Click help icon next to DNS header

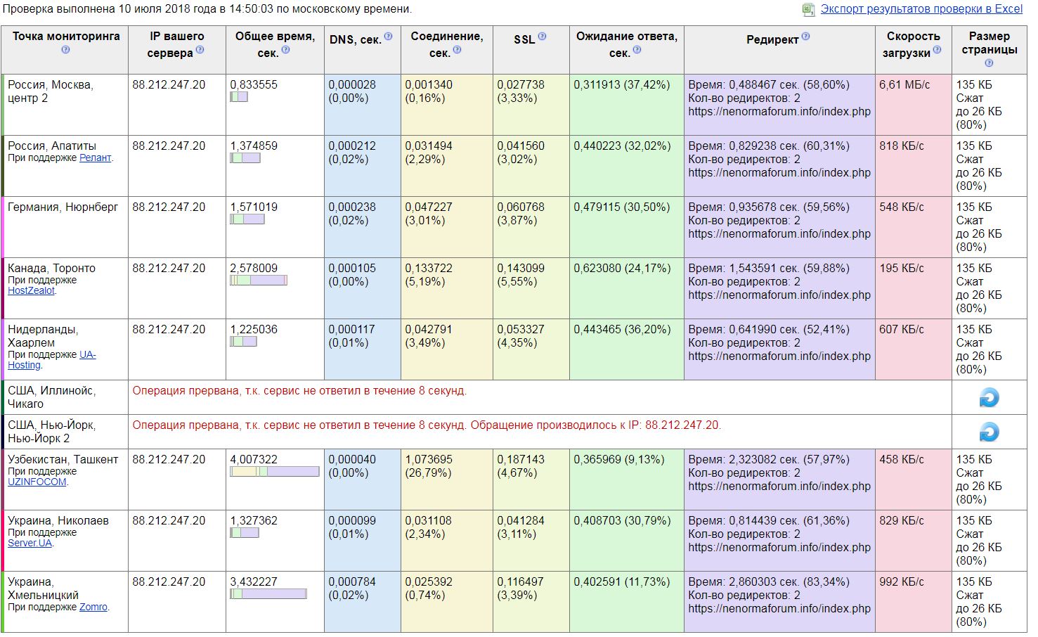coord(388,37)
